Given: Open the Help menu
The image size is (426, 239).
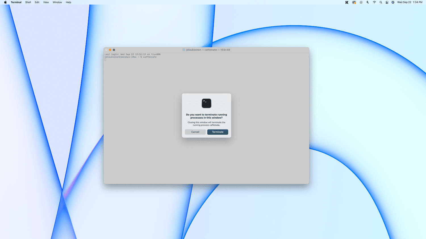Looking at the screenshot, I should coord(68,2).
